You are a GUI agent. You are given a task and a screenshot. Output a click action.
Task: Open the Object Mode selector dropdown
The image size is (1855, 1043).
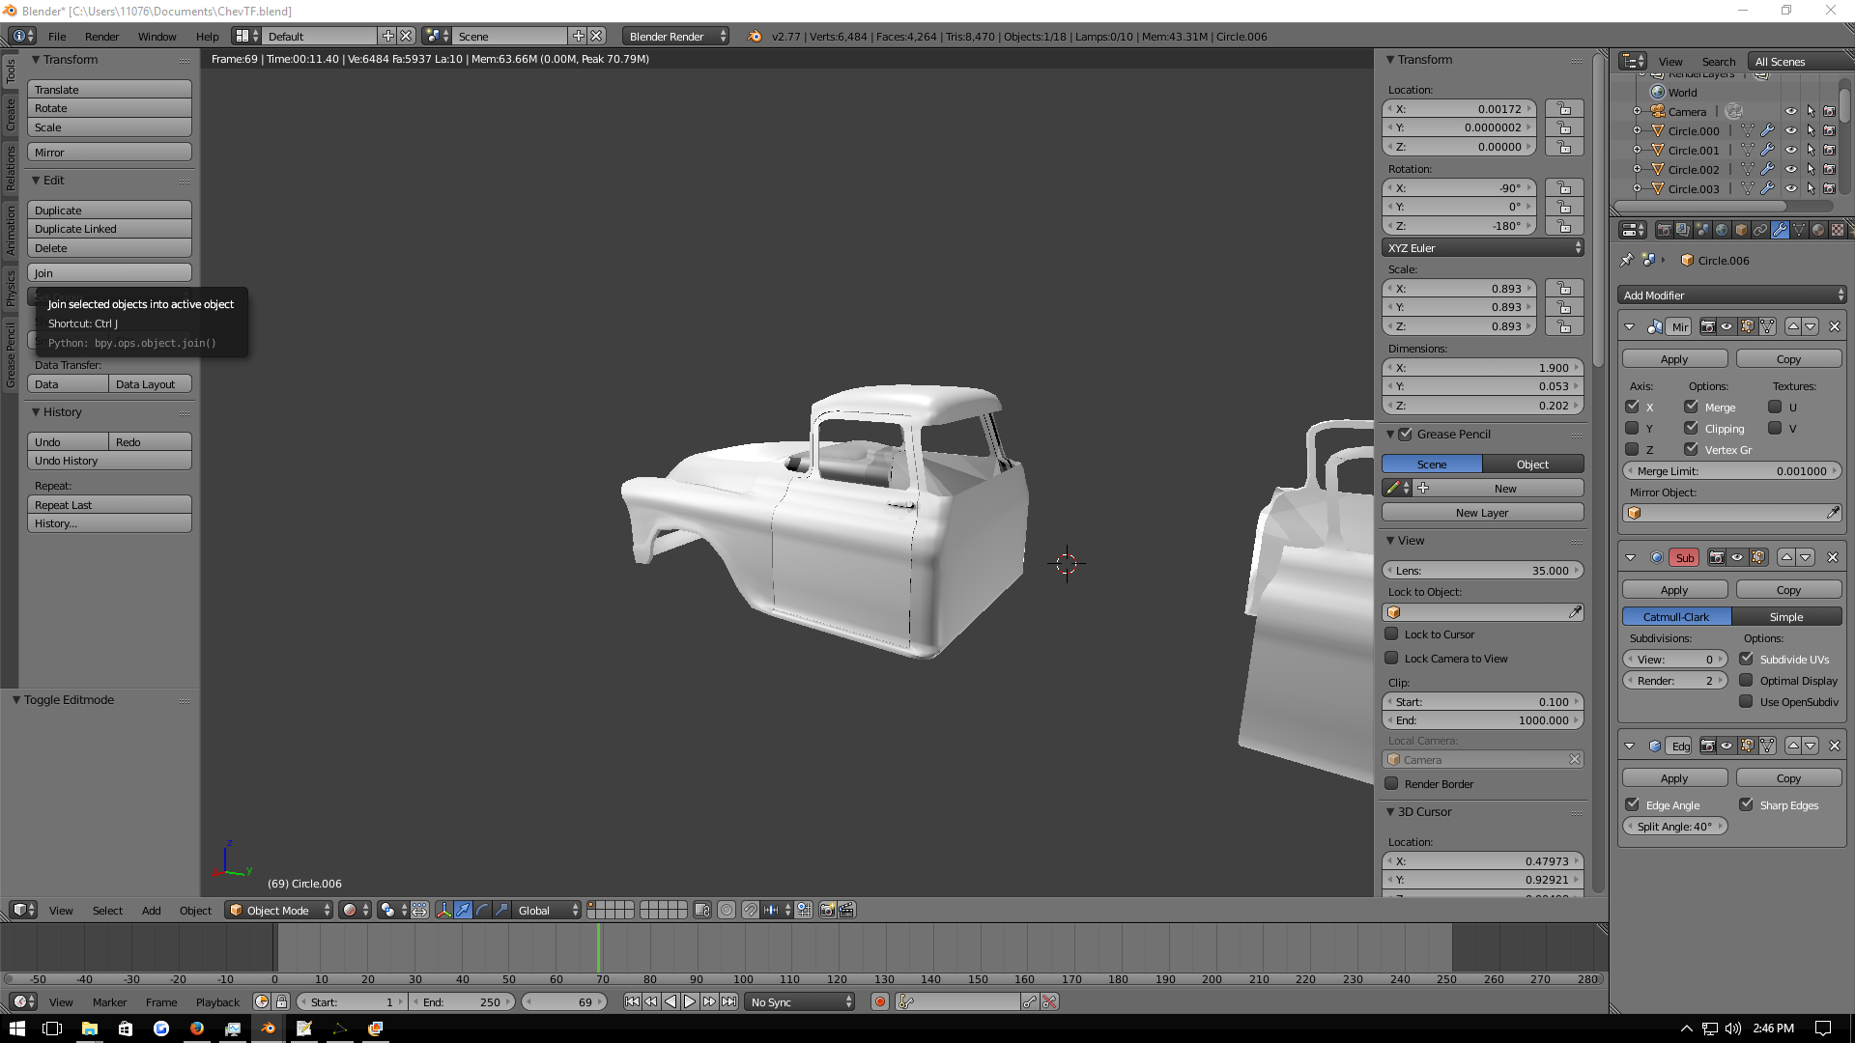(278, 911)
